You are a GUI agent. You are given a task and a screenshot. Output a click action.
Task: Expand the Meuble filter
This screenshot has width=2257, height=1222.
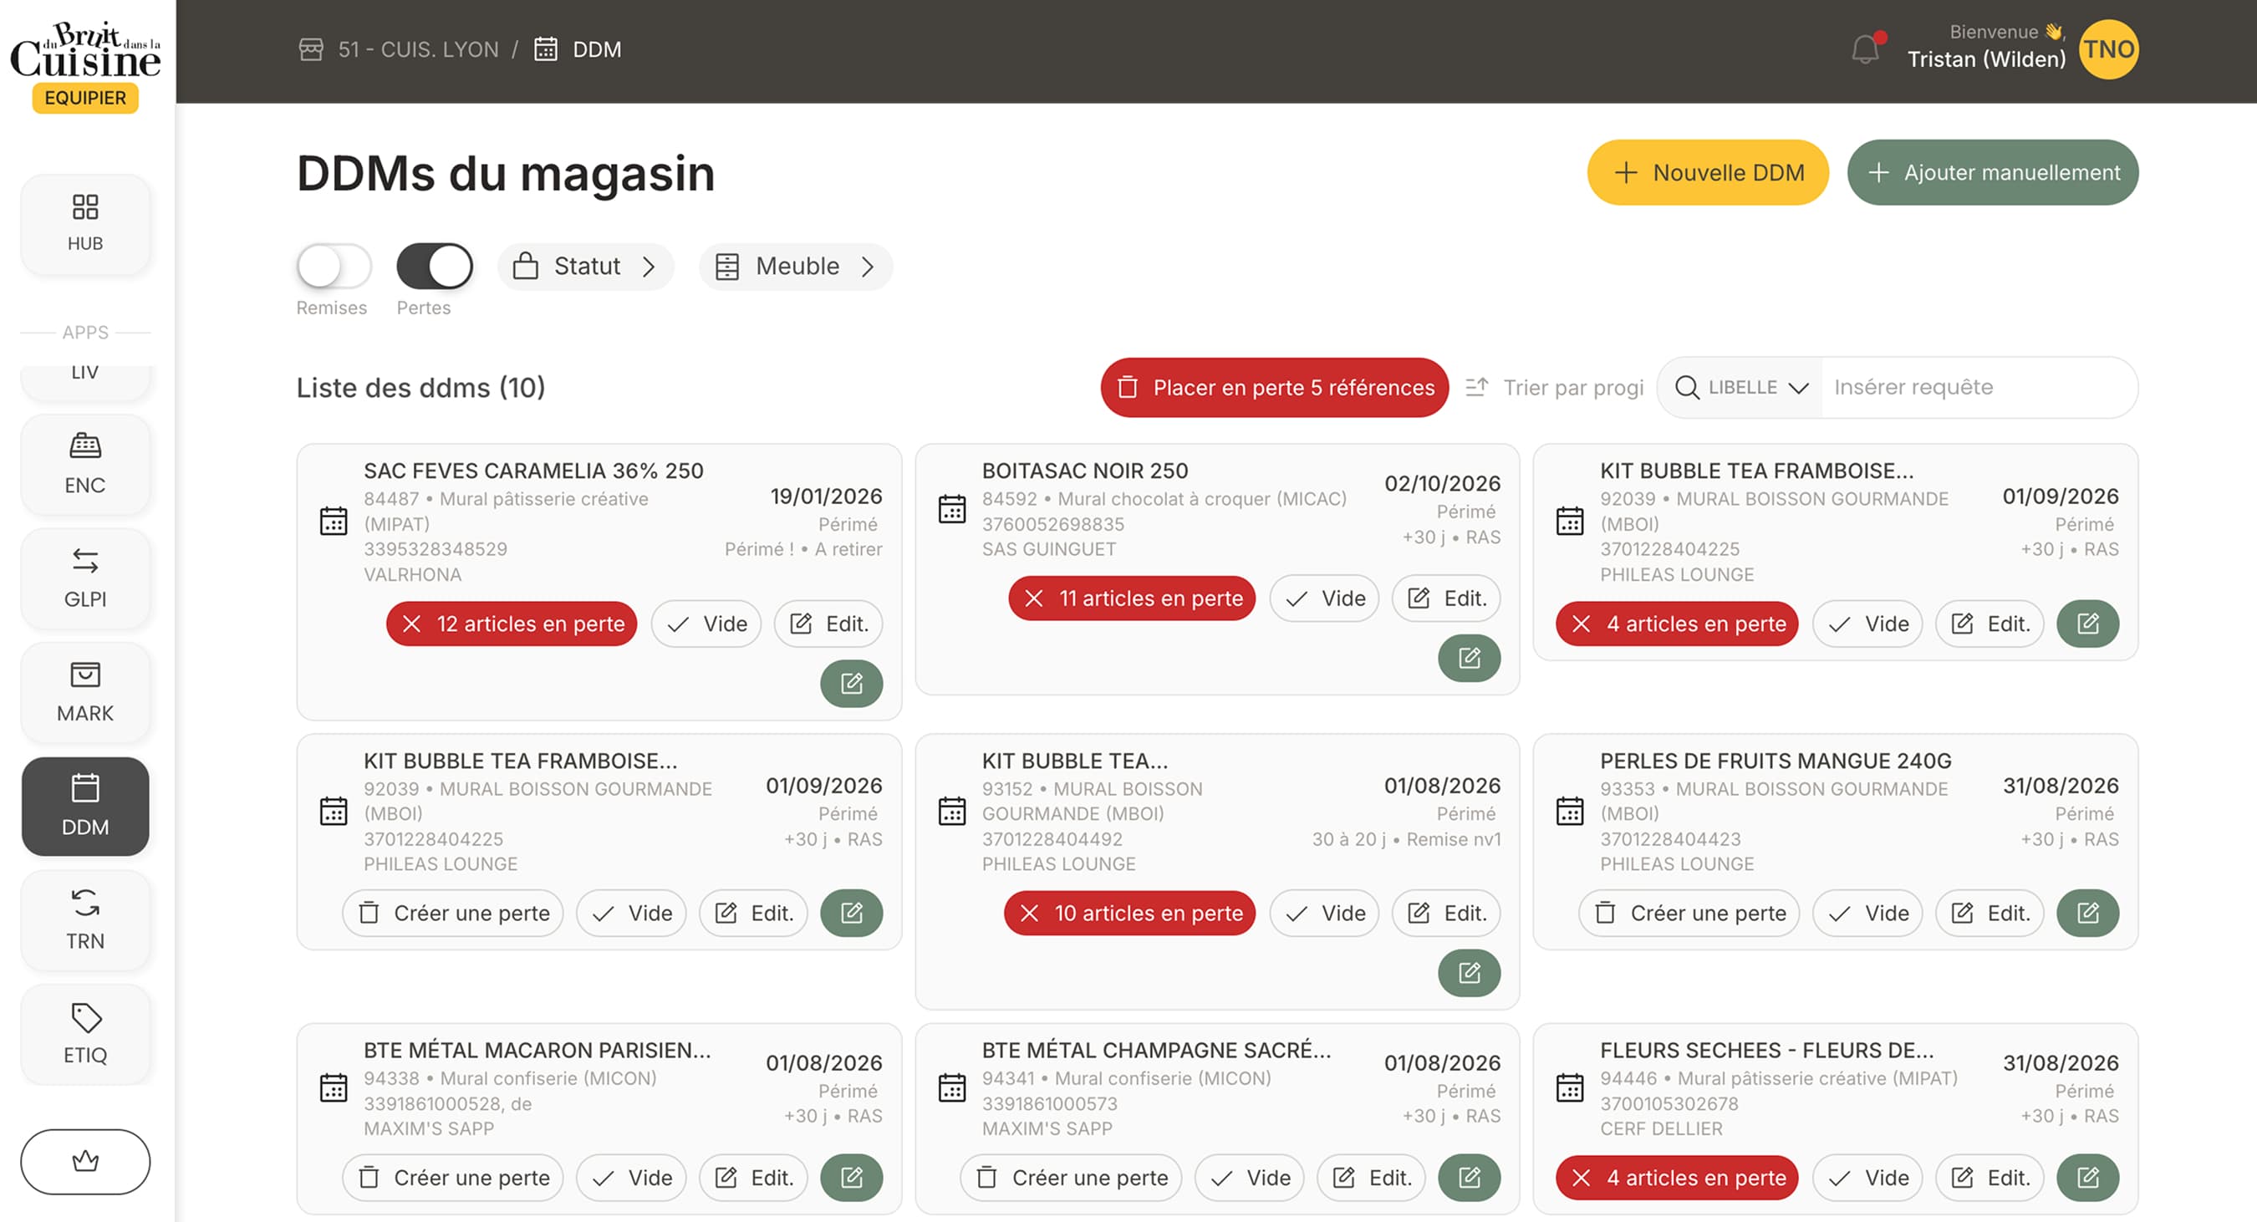(x=796, y=266)
